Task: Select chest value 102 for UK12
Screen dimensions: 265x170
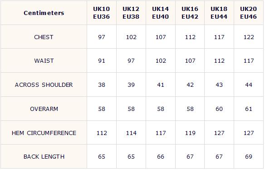Action: [x=131, y=37]
